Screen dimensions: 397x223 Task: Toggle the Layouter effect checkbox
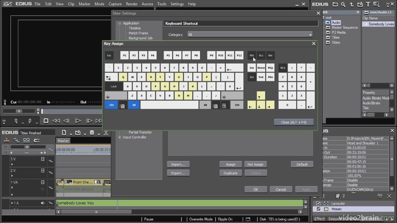pos(319,203)
